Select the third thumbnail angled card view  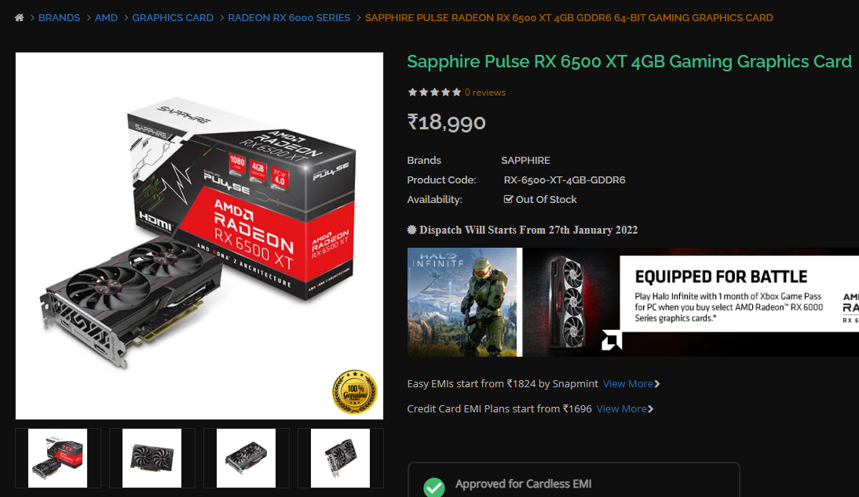tap(246, 458)
